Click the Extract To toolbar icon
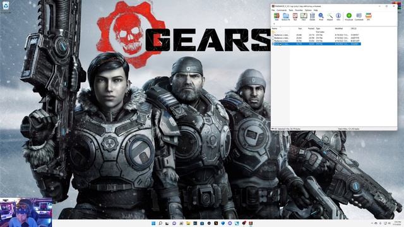Viewport: 404px width, 227px height. (285, 17)
